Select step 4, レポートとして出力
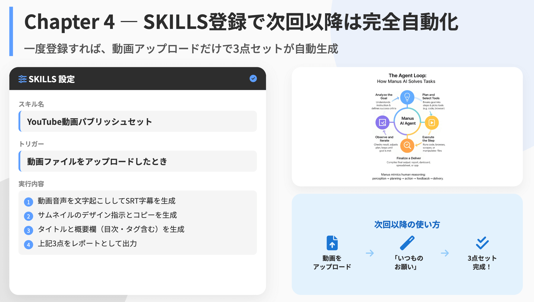Viewport: 534px width, 302px height. (x=87, y=244)
